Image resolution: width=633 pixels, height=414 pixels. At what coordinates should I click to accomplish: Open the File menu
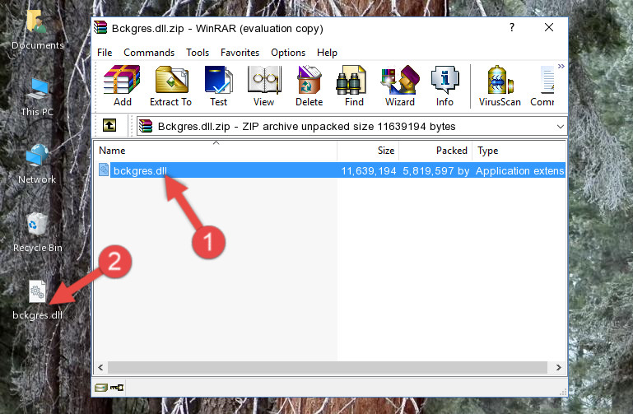(105, 53)
